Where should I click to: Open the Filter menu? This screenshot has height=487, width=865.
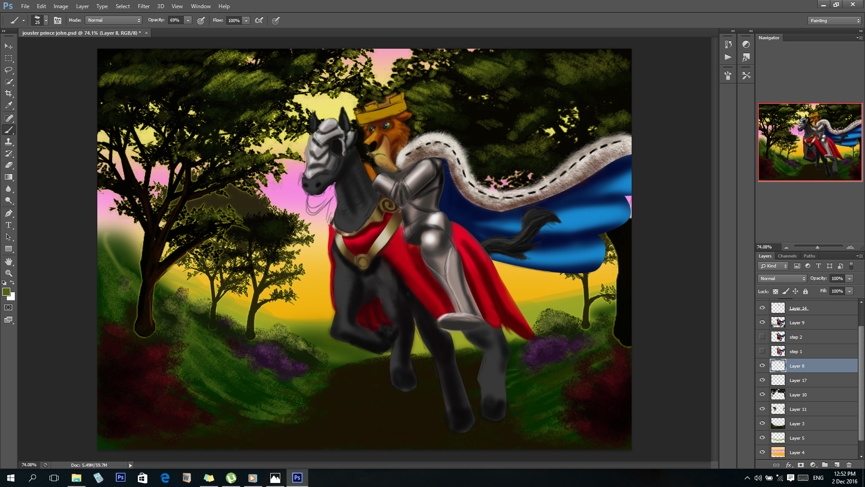point(143,6)
